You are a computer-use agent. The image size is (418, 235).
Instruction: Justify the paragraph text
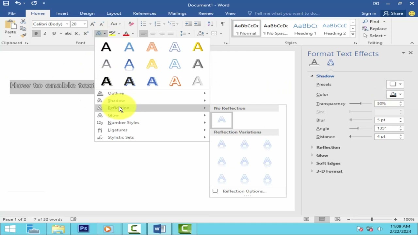pyautogui.click(x=170, y=33)
